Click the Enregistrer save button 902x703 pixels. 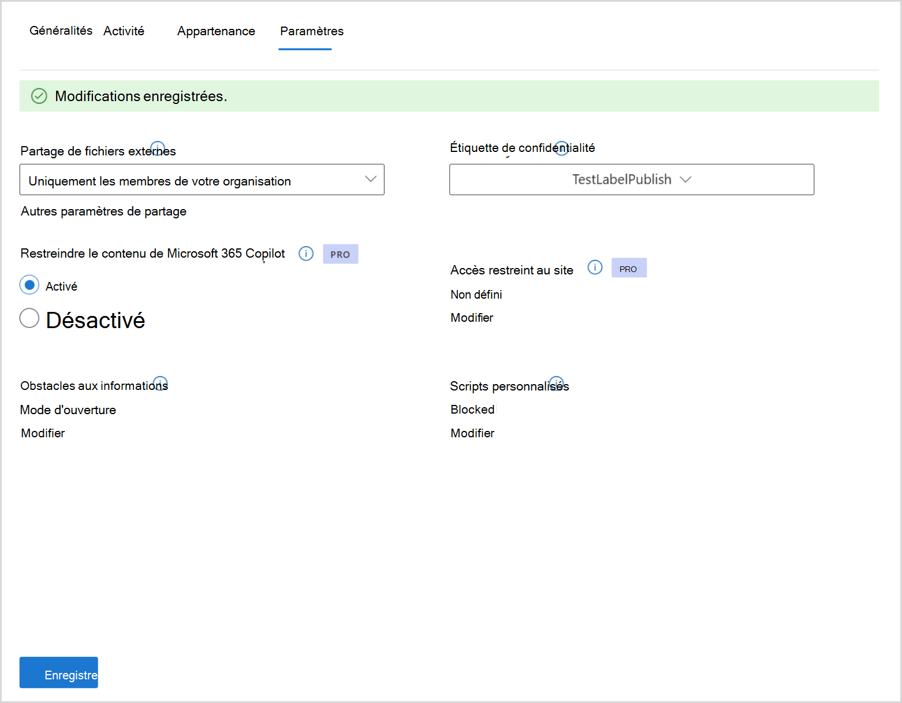(59, 672)
